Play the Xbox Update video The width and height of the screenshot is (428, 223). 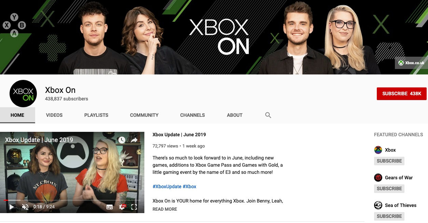[x=12, y=207]
